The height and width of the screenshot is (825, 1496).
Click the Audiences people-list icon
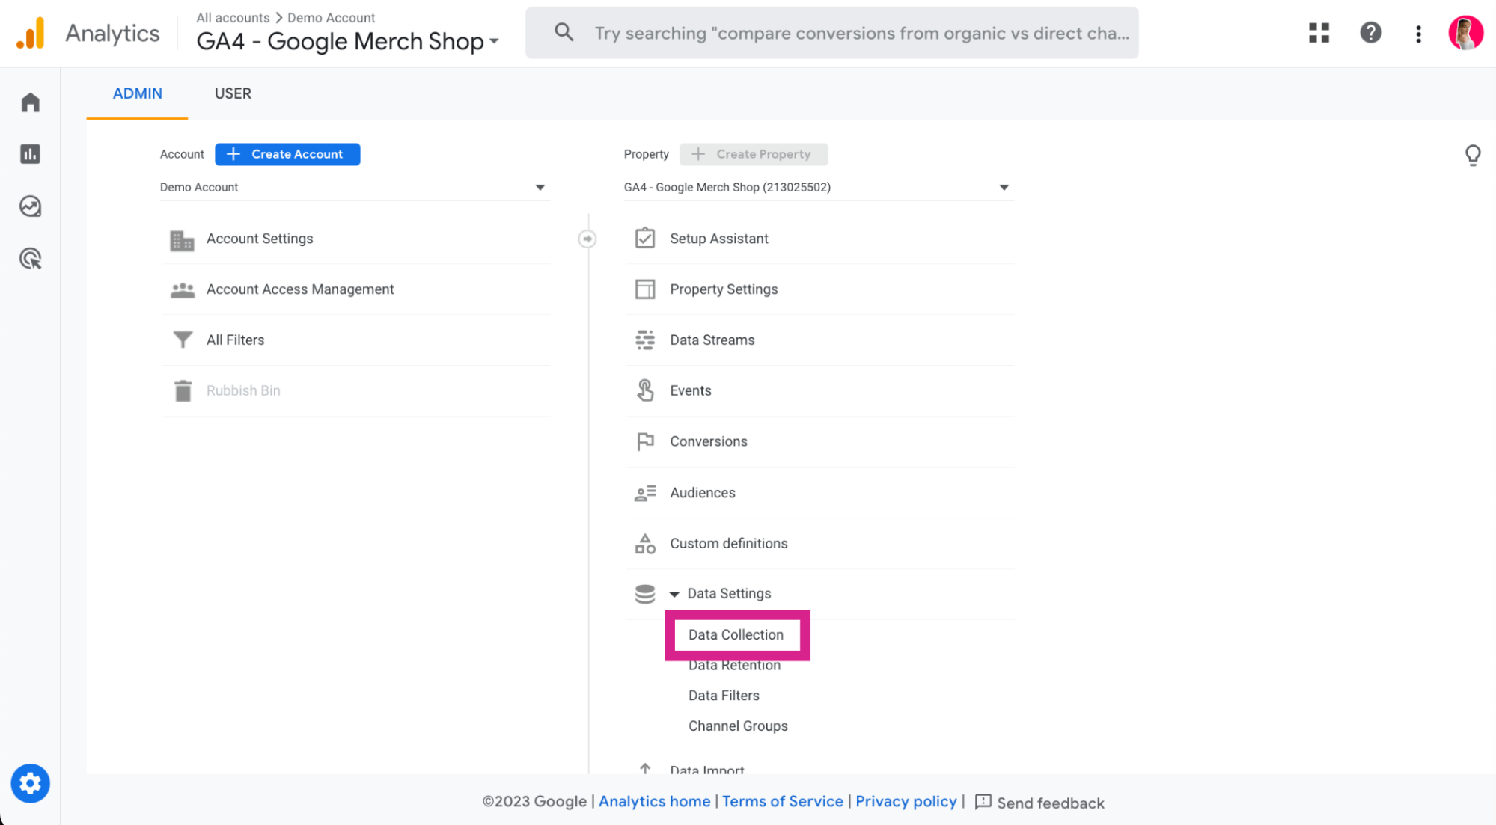pos(644,493)
